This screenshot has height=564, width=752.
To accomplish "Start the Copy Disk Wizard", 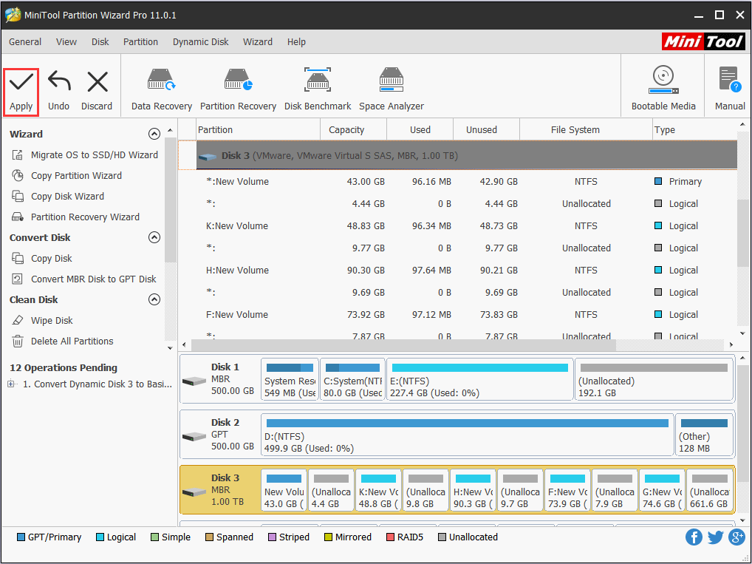I will click(x=58, y=197).
